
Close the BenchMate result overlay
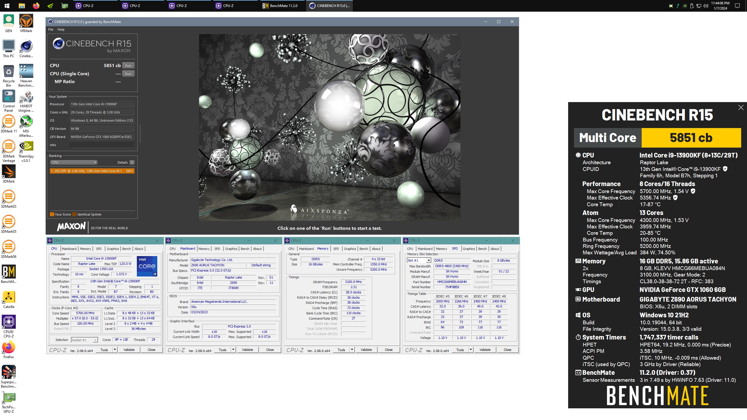(741, 108)
